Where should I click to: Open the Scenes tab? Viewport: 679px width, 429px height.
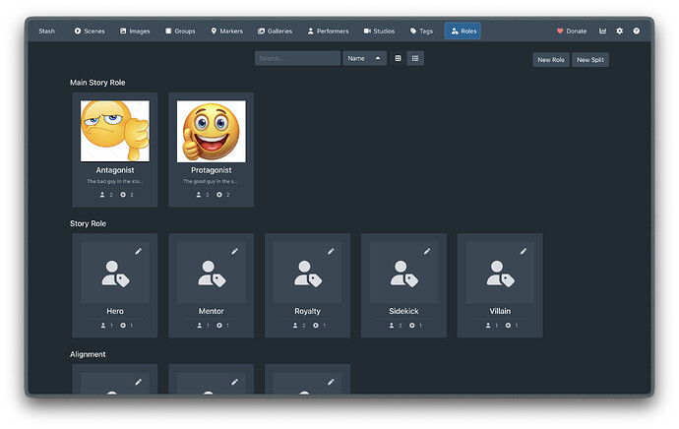point(90,31)
